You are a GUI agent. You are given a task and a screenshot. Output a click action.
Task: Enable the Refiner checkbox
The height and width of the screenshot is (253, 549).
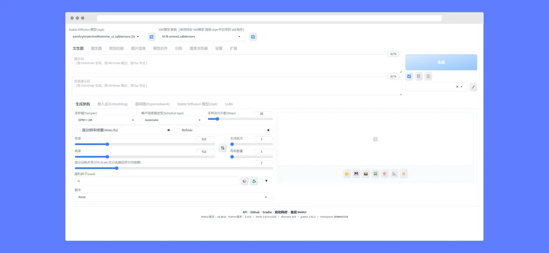pyautogui.click(x=178, y=130)
